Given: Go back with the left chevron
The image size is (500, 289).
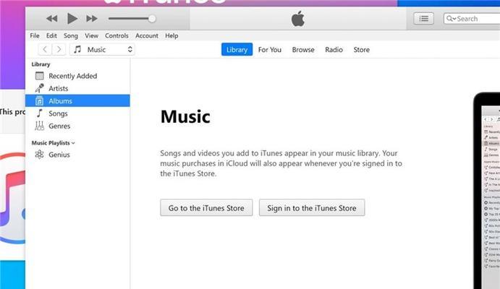Looking at the screenshot, I should click(45, 49).
